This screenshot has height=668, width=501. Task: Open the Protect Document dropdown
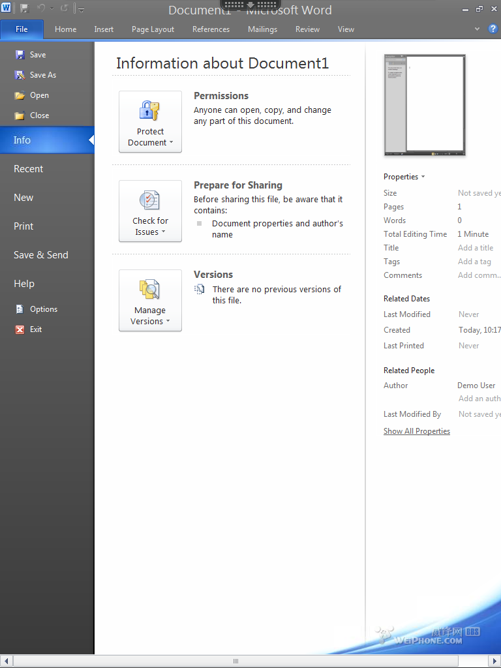[150, 122]
